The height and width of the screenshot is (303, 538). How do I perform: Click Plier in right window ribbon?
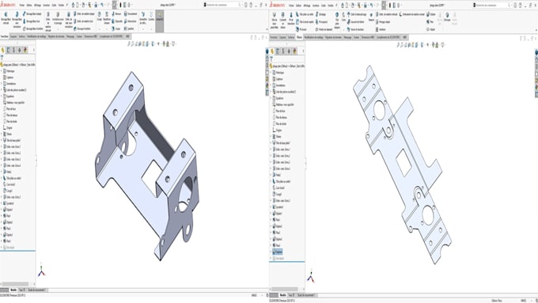click(x=430, y=21)
